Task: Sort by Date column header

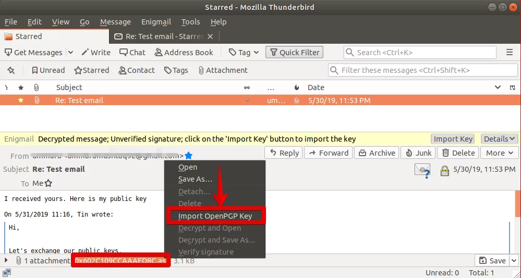Action: 316,87
